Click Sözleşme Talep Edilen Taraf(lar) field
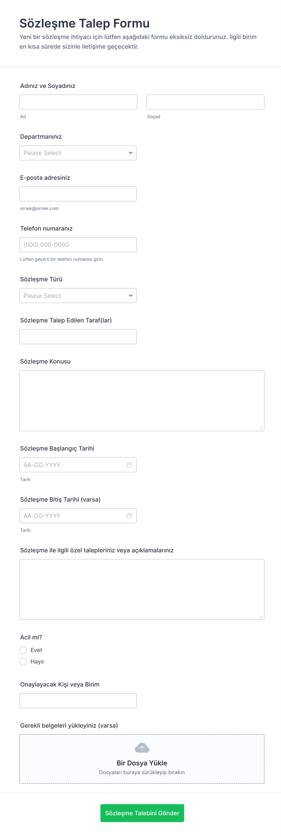The width and height of the screenshot is (281, 837). point(78,337)
